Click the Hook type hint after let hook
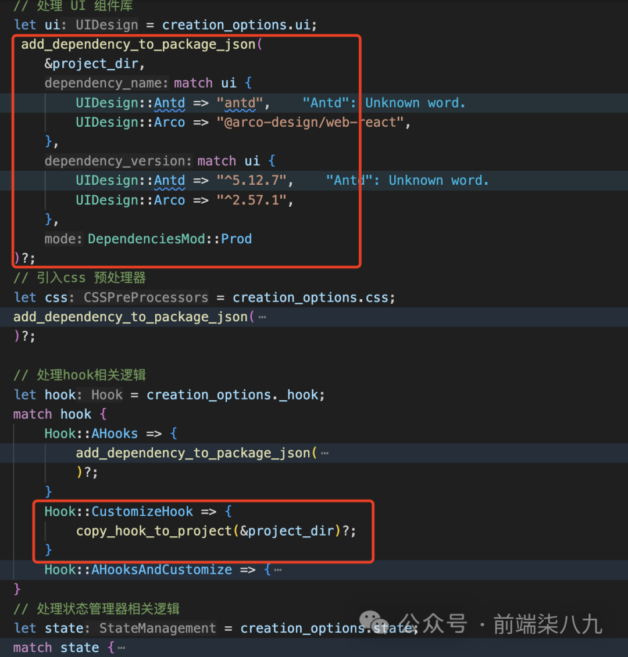This screenshot has height=657, width=628. tap(107, 394)
